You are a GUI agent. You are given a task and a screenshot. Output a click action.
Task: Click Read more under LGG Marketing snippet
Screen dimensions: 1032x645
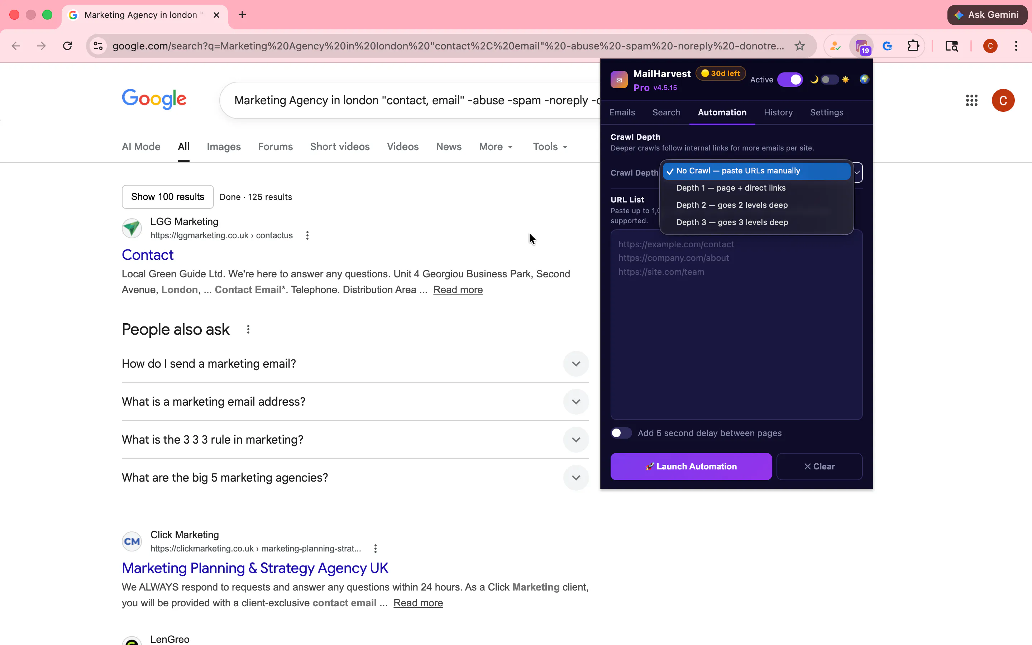click(458, 290)
